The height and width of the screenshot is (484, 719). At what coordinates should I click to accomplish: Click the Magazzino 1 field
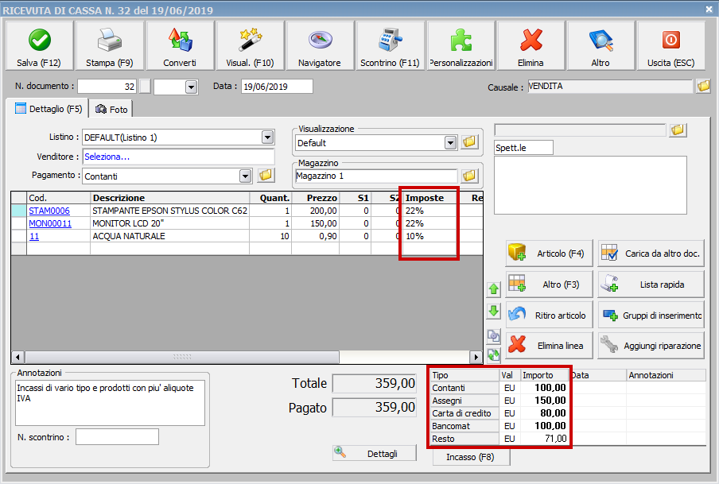[376, 176]
